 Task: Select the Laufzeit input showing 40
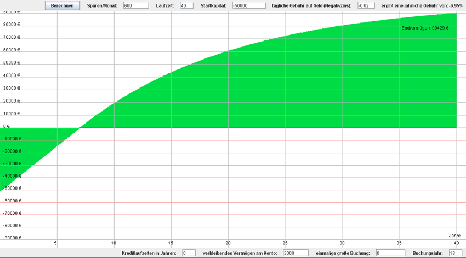pyautogui.click(x=186, y=5)
